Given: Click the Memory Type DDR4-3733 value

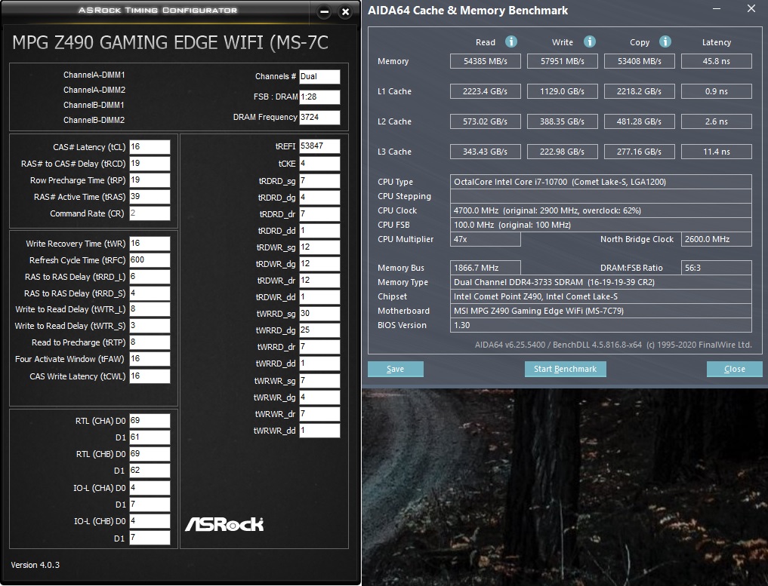Looking at the screenshot, I should (600, 282).
